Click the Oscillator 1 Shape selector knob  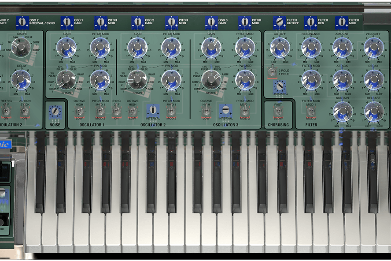(x=66, y=79)
